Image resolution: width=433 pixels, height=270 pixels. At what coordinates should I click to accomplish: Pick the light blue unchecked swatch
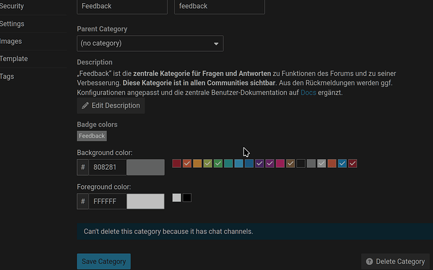pyautogui.click(x=239, y=164)
